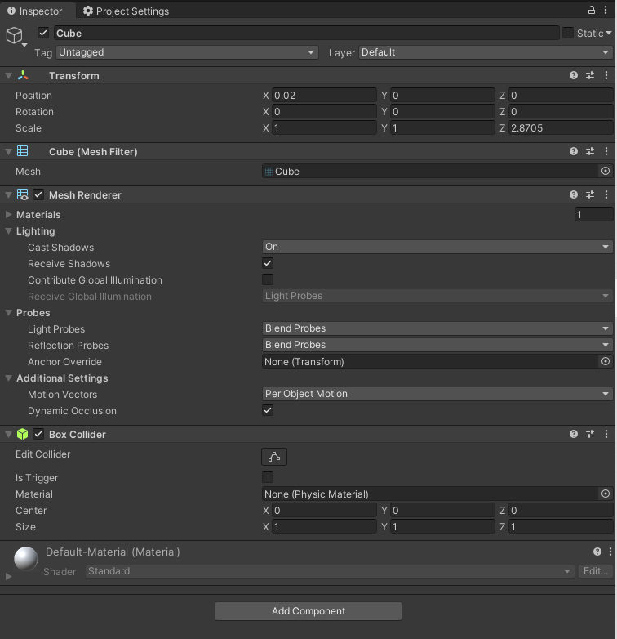Open the Tag dropdown showing Untagged
The image size is (617, 639).
pyautogui.click(x=187, y=52)
